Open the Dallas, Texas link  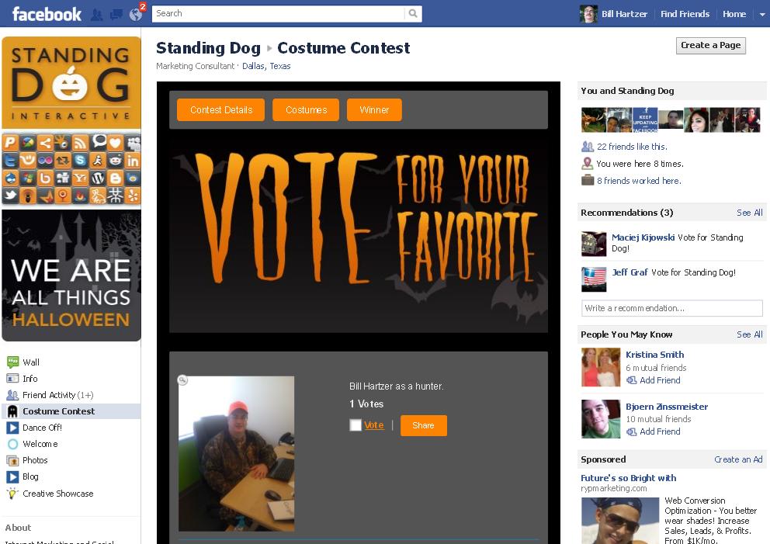point(266,66)
